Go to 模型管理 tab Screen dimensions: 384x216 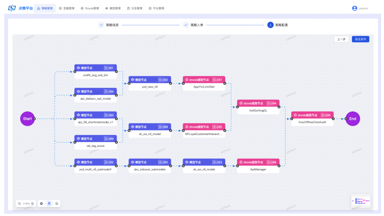pyautogui.click(x=113, y=8)
